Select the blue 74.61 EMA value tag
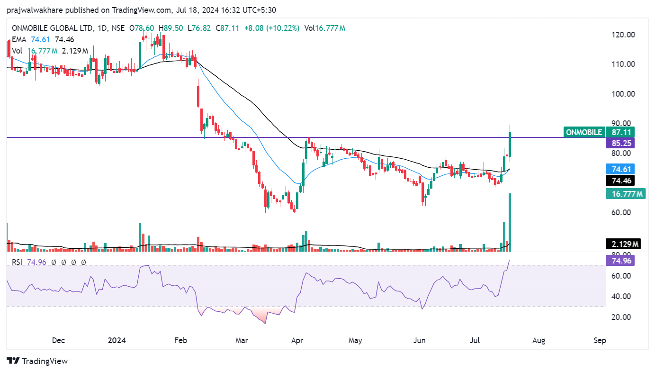This screenshot has width=655, height=372. click(x=619, y=169)
